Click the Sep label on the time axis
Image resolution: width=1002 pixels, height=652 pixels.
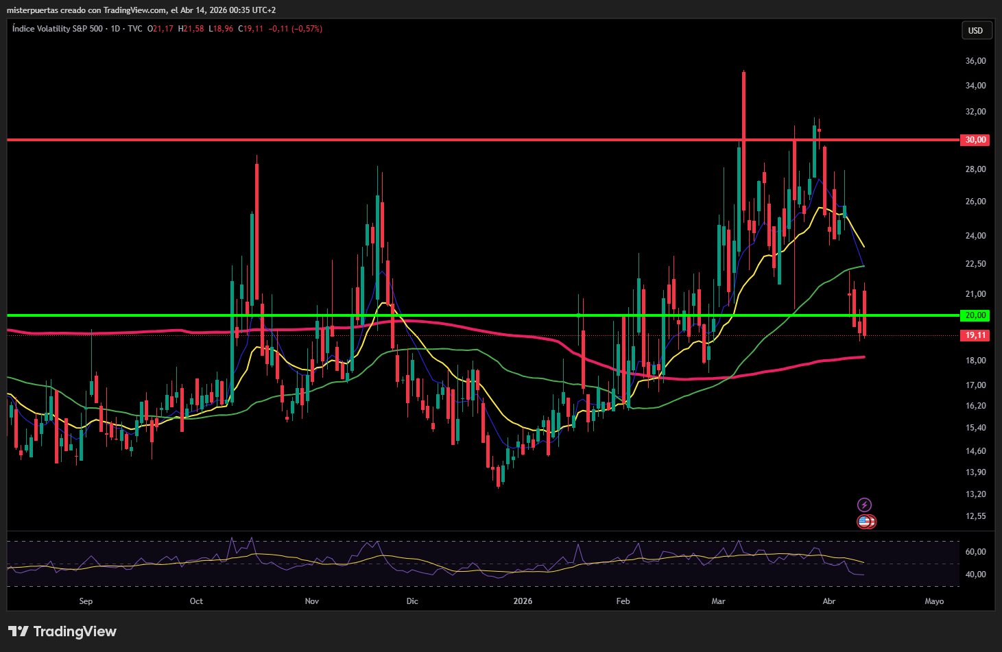86,601
